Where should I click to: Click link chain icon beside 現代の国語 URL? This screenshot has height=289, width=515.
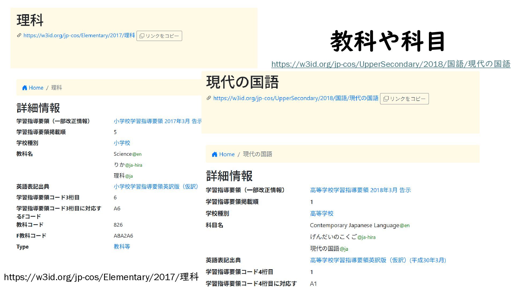point(209,98)
